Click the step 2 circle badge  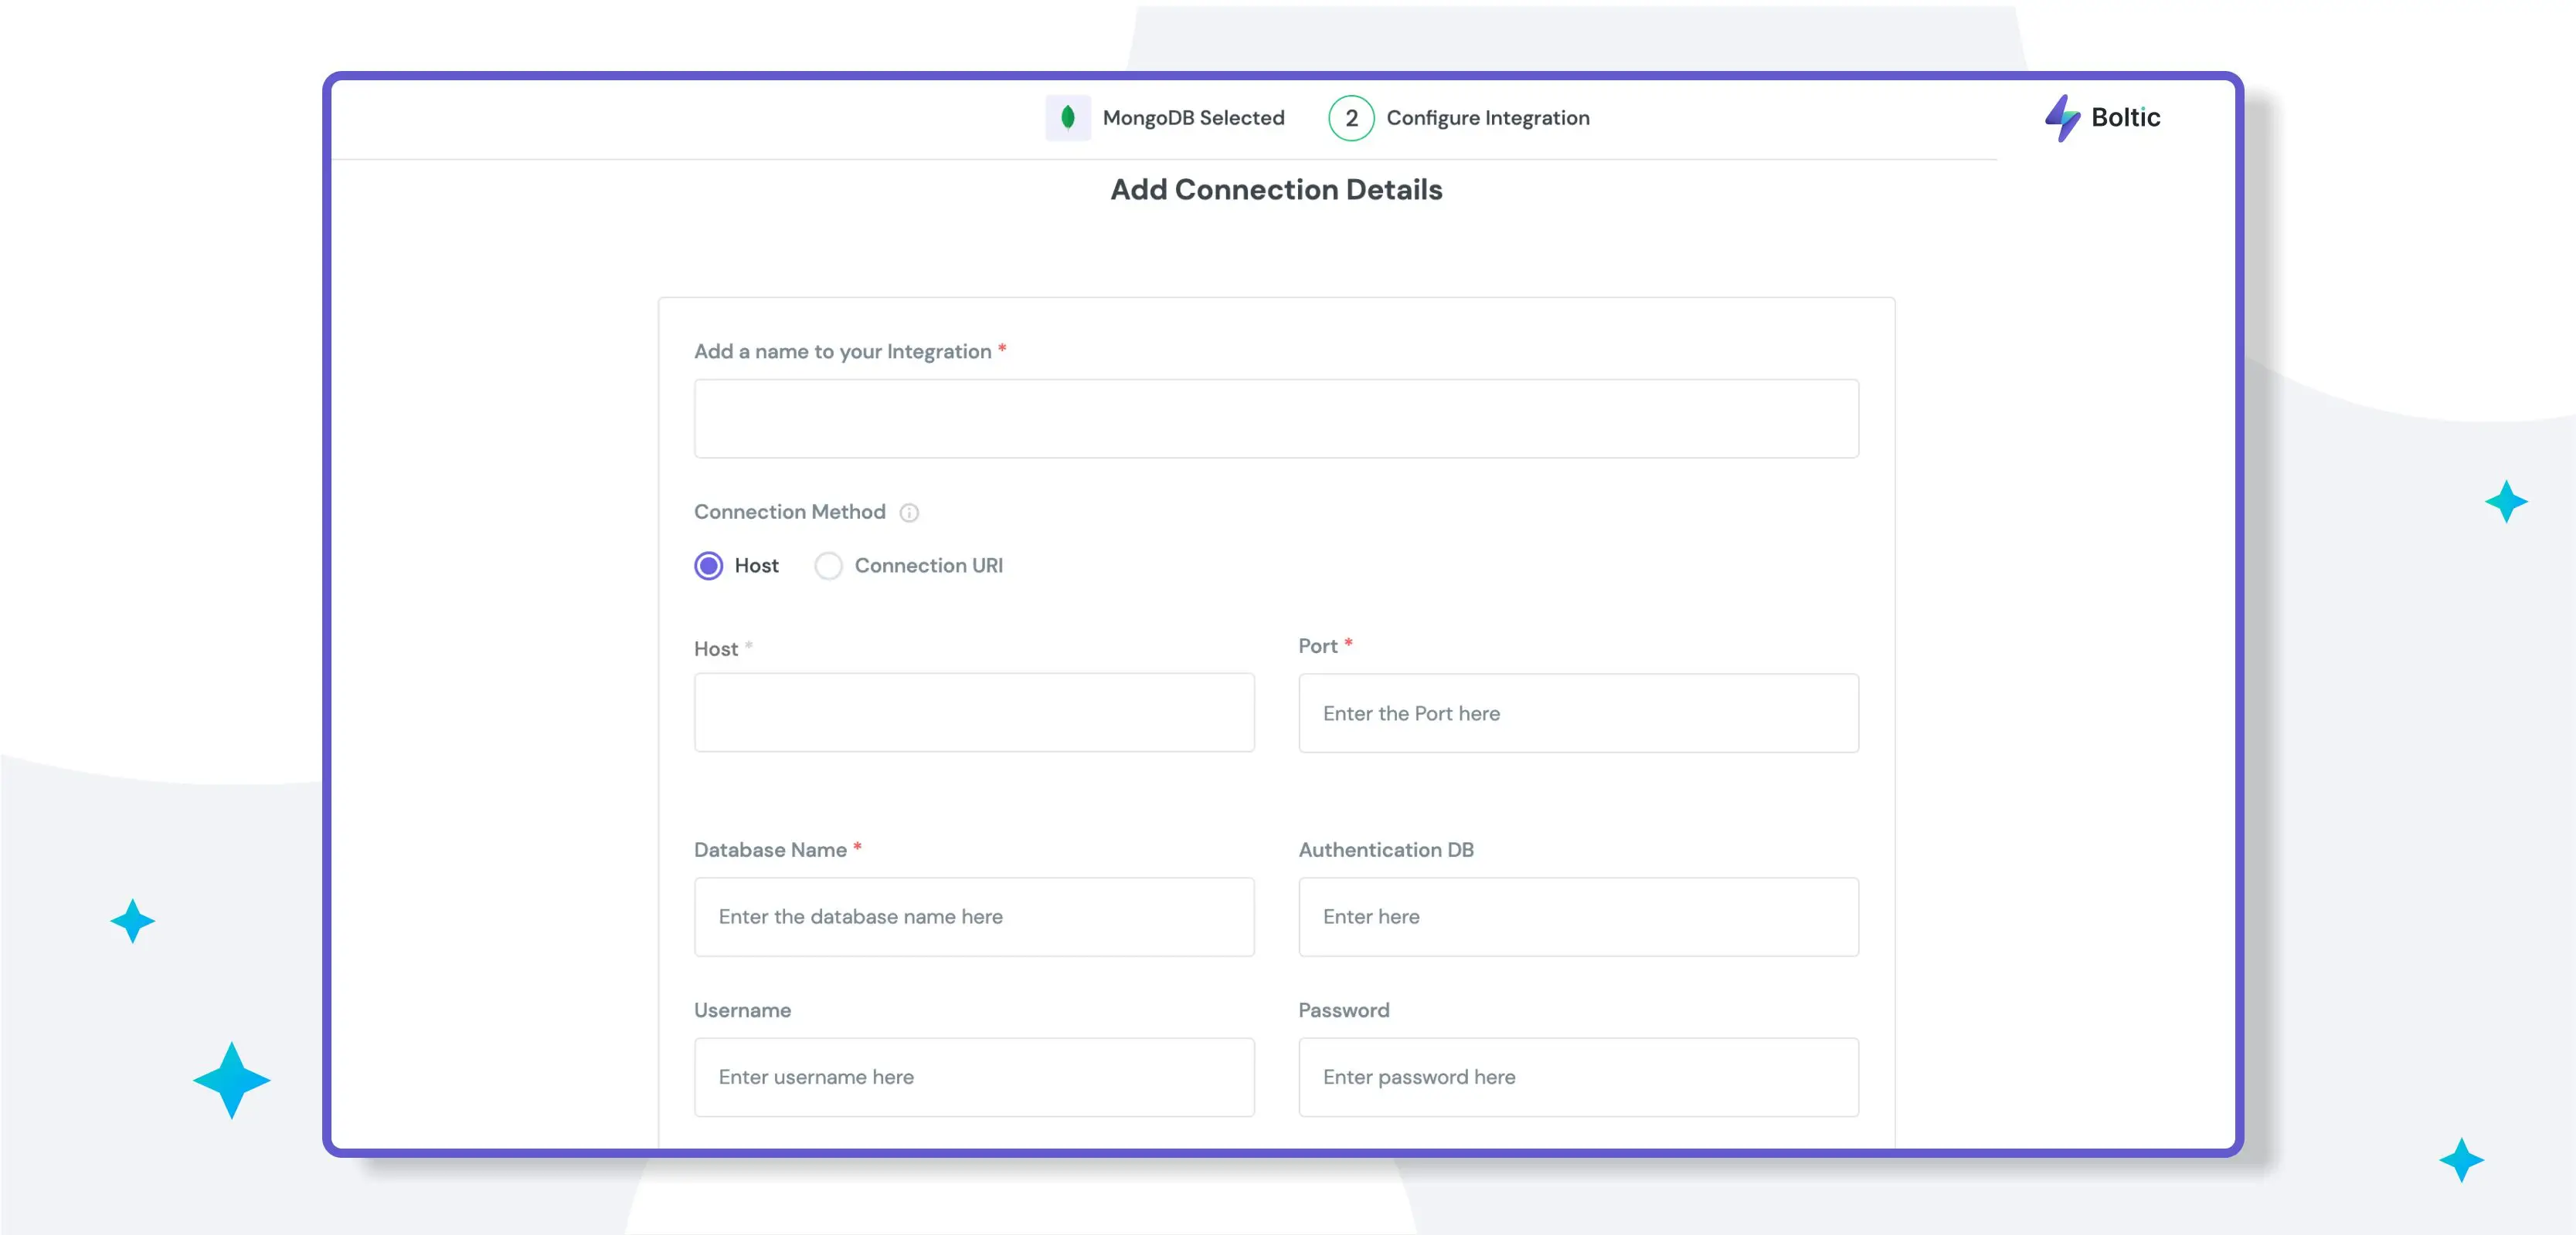[x=1351, y=117]
